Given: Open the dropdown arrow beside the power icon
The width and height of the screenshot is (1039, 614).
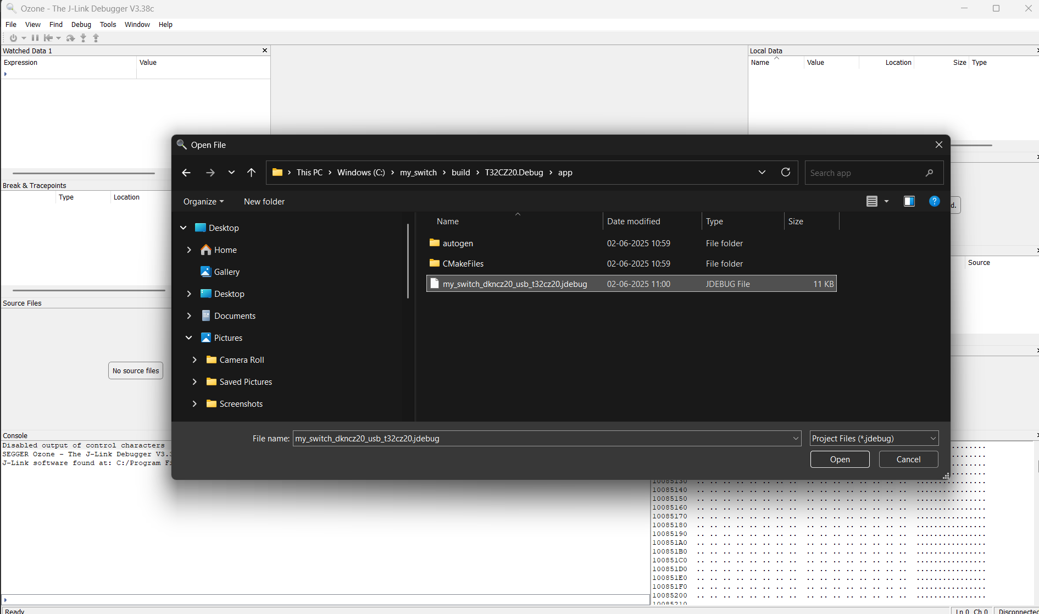Looking at the screenshot, I should (24, 38).
